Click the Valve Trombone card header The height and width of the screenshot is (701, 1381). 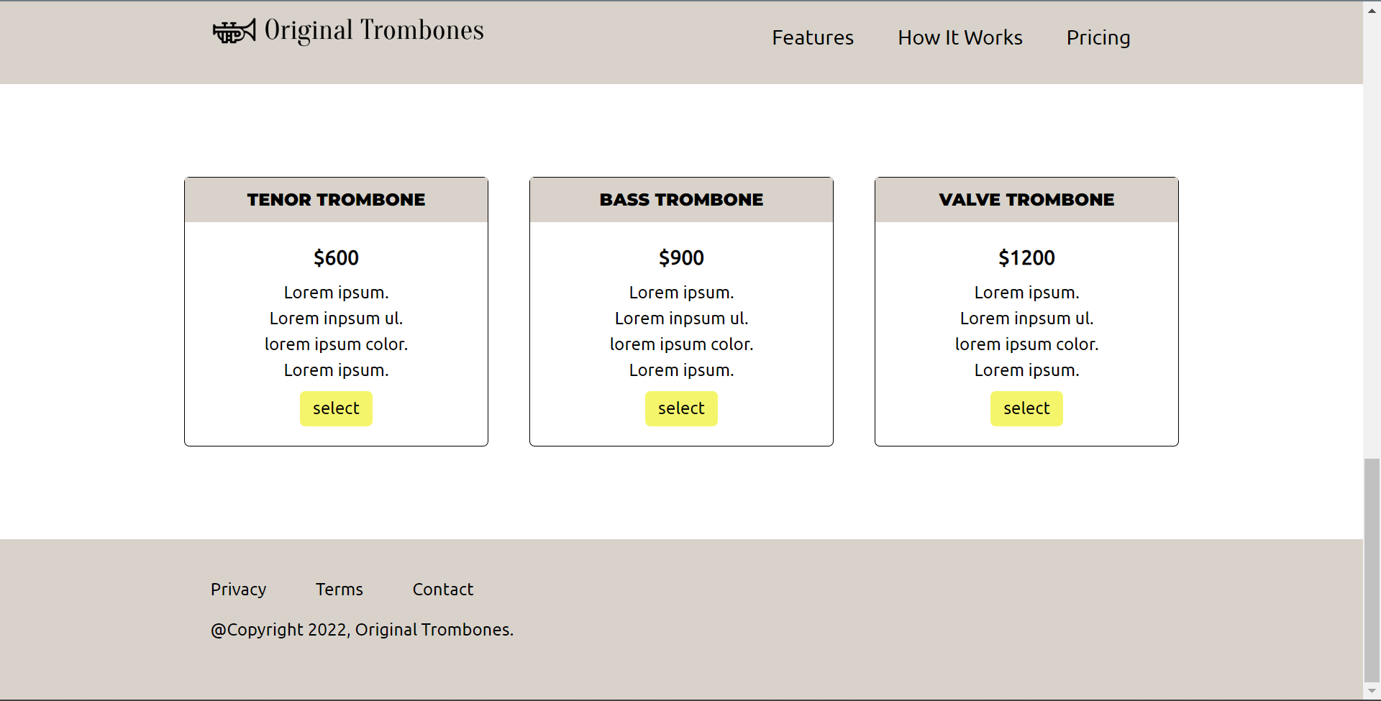click(1026, 200)
